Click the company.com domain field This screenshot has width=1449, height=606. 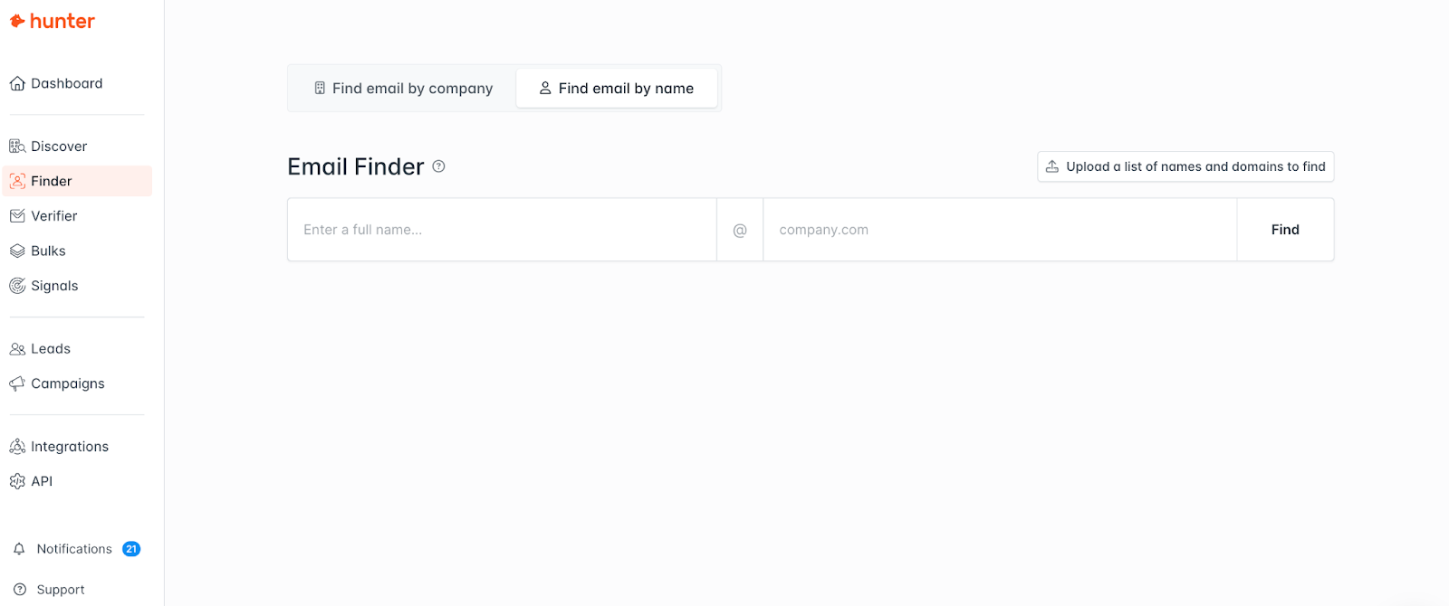(999, 230)
